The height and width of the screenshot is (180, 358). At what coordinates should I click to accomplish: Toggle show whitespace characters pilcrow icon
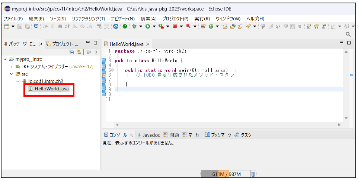coord(300,26)
